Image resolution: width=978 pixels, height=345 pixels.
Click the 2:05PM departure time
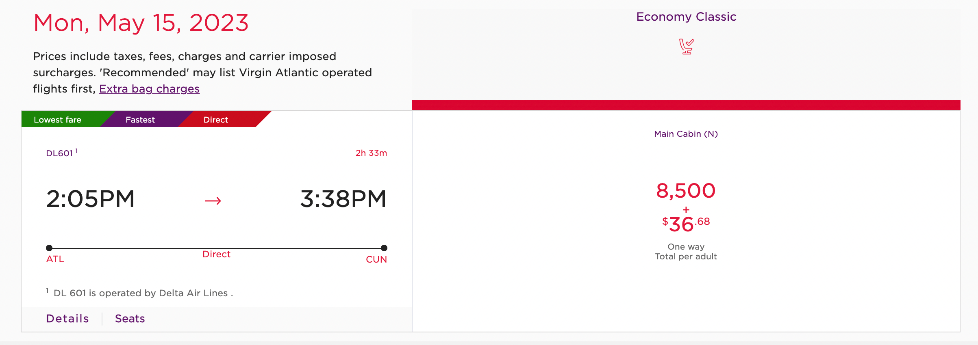(x=90, y=199)
